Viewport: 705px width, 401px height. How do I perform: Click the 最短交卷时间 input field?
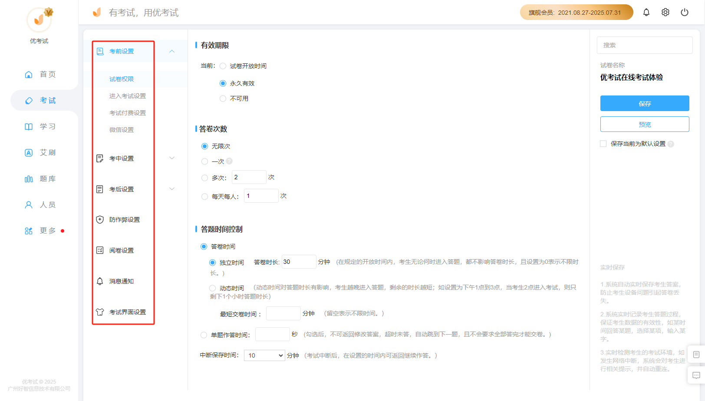[x=283, y=313]
